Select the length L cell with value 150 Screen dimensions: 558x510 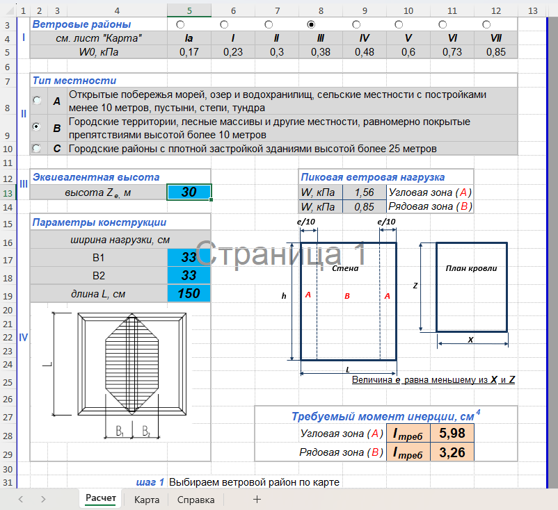pos(189,293)
